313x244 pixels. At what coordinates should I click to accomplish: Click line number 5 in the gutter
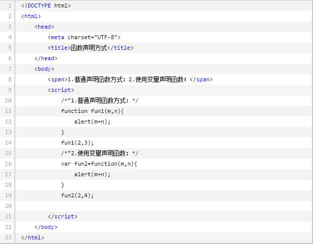[x=10, y=48]
